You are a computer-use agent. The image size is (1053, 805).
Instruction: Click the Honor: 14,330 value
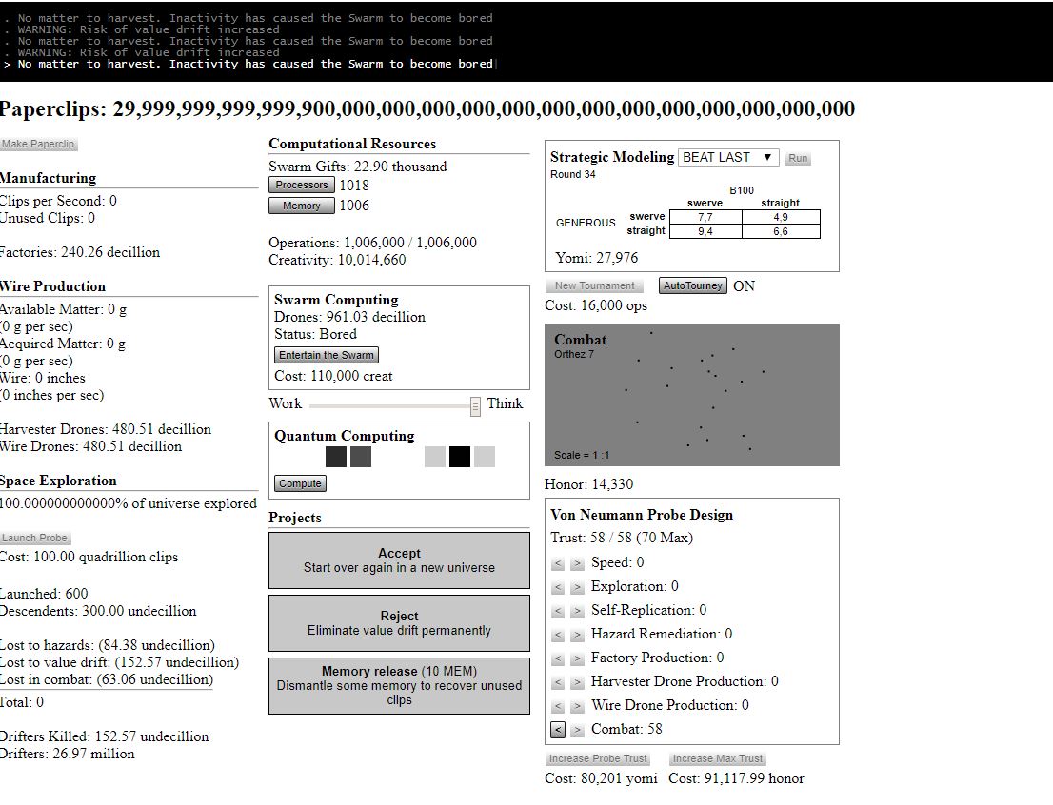pos(589,484)
